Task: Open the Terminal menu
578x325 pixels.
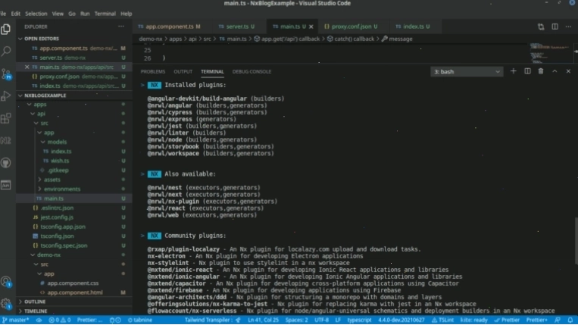Action: pyautogui.click(x=105, y=14)
